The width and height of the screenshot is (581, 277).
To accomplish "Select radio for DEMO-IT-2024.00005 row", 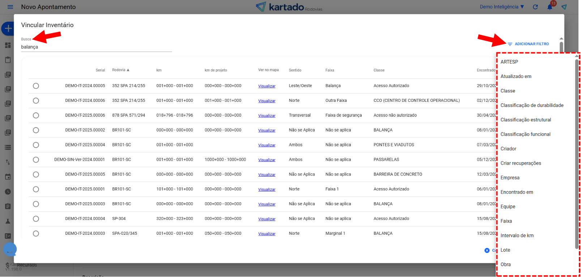I will pyautogui.click(x=36, y=86).
